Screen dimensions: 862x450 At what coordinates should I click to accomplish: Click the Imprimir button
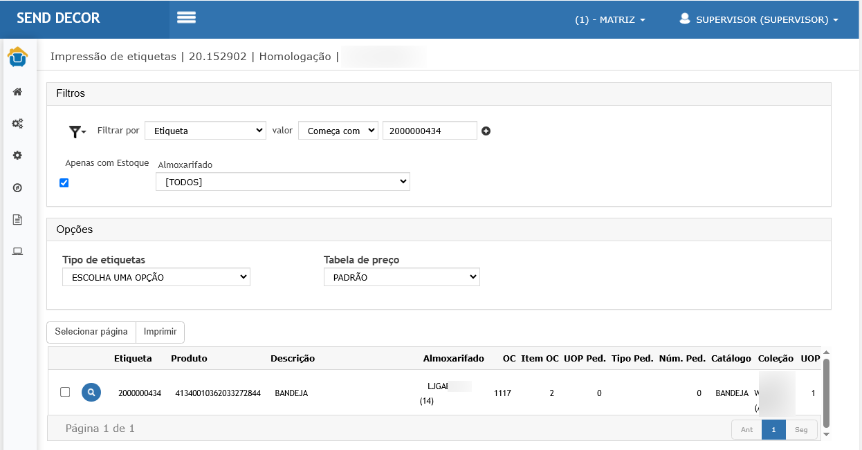(161, 332)
